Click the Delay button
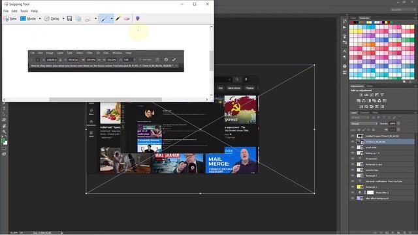The height and width of the screenshot is (235, 418). (x=52, y=18)
